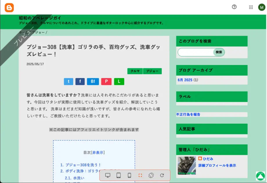
Task: Open the 6月 2025 archive link
Action: click(185, 80)
